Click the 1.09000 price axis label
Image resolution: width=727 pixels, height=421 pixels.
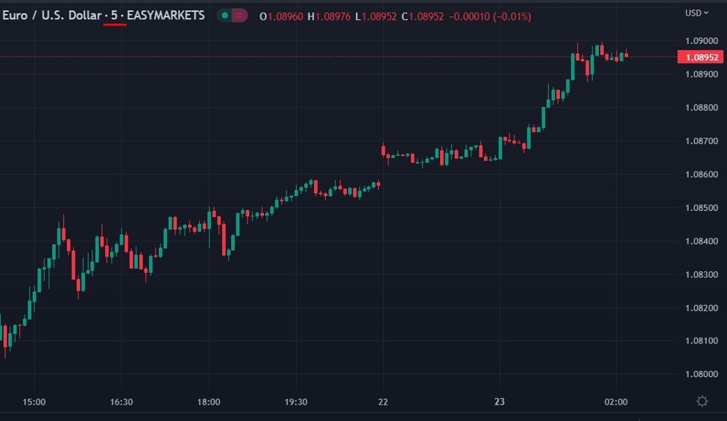[x=700, y=41]
